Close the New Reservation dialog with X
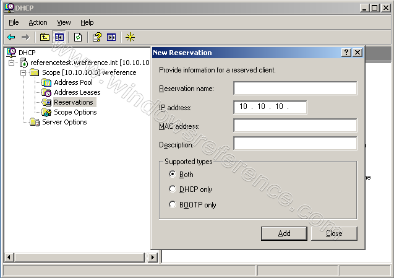This screenshot has width=394, height=278. (x=358, y=53)
